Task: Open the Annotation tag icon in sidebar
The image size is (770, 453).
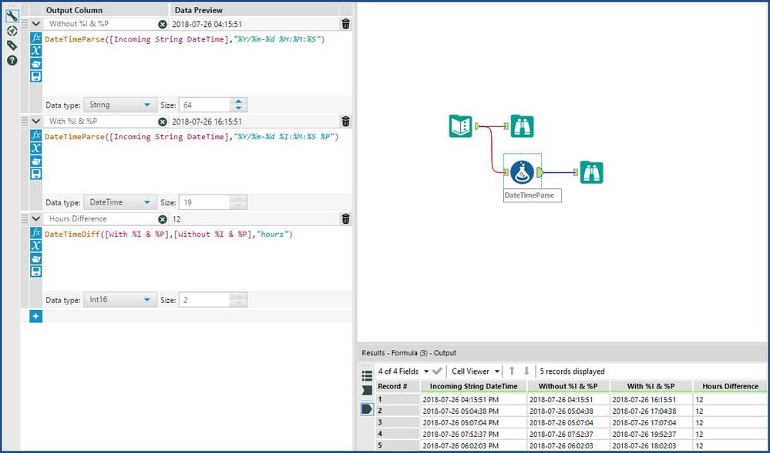Action: (12, 45)
